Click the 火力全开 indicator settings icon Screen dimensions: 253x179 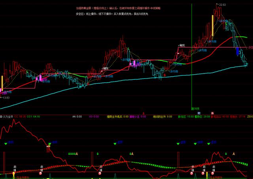pos(2,117)
